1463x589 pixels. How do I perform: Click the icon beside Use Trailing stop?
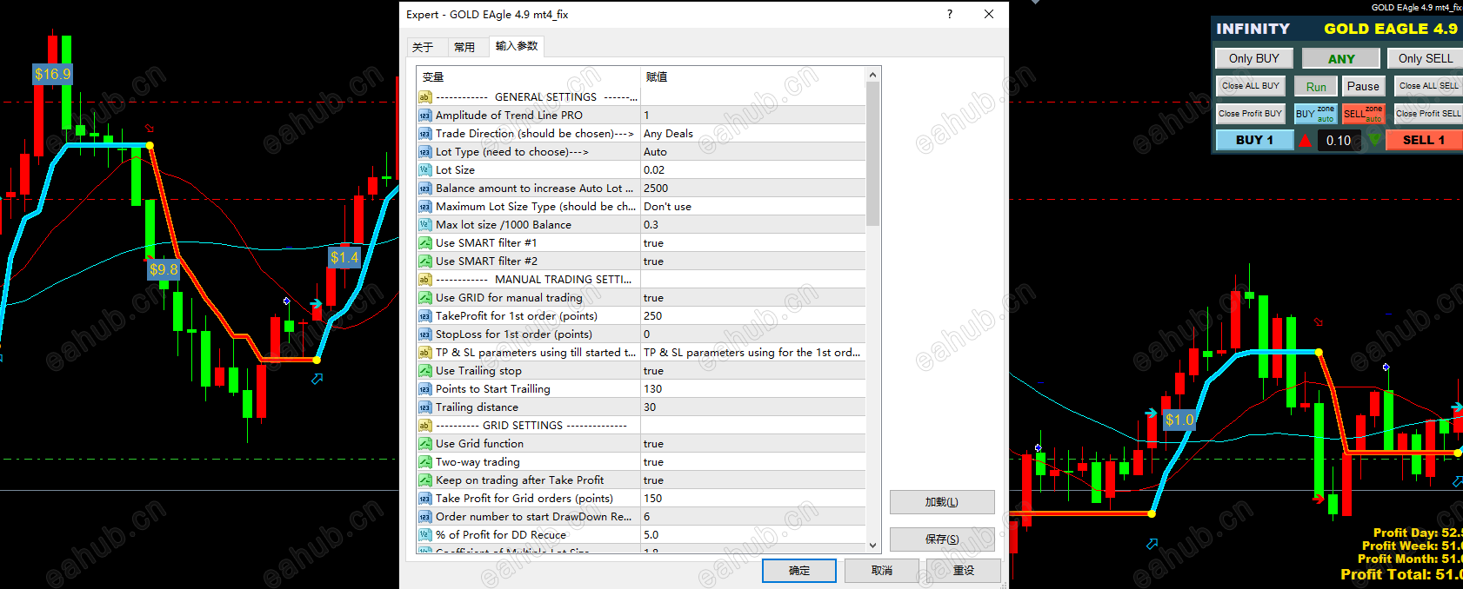[424, 371]
